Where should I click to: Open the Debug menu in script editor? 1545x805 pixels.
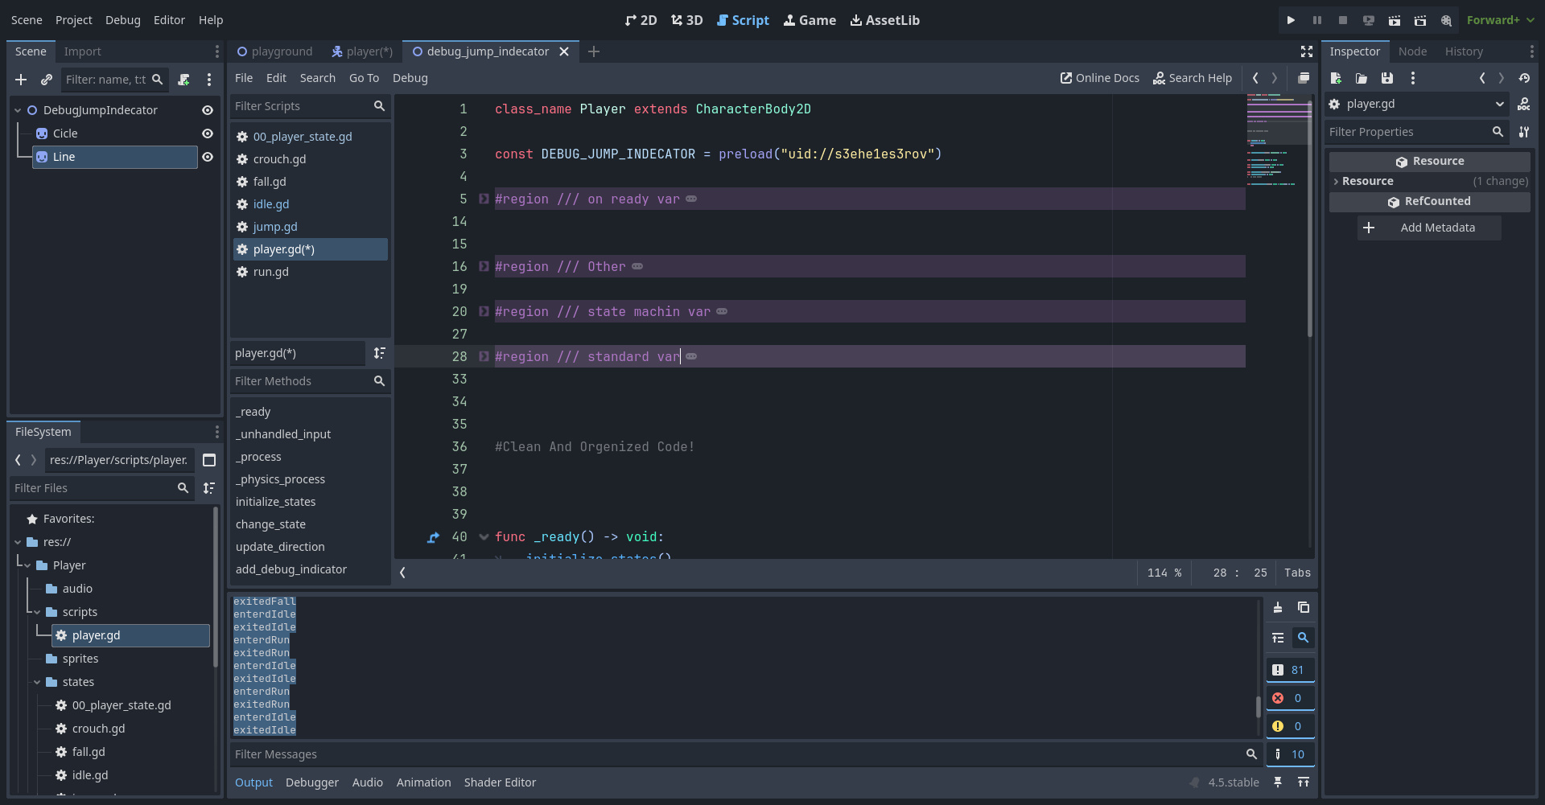point(410,78)
